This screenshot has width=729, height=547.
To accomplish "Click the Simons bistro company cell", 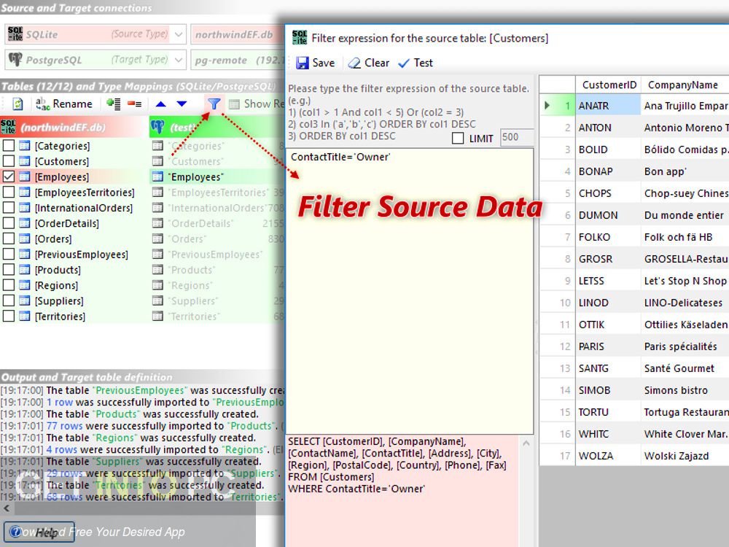I will 685,389.
